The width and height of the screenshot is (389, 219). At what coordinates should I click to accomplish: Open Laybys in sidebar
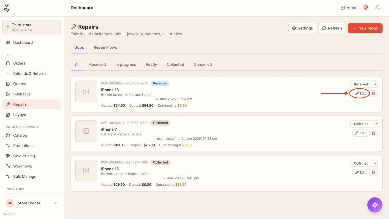click(x=32, y=115)
